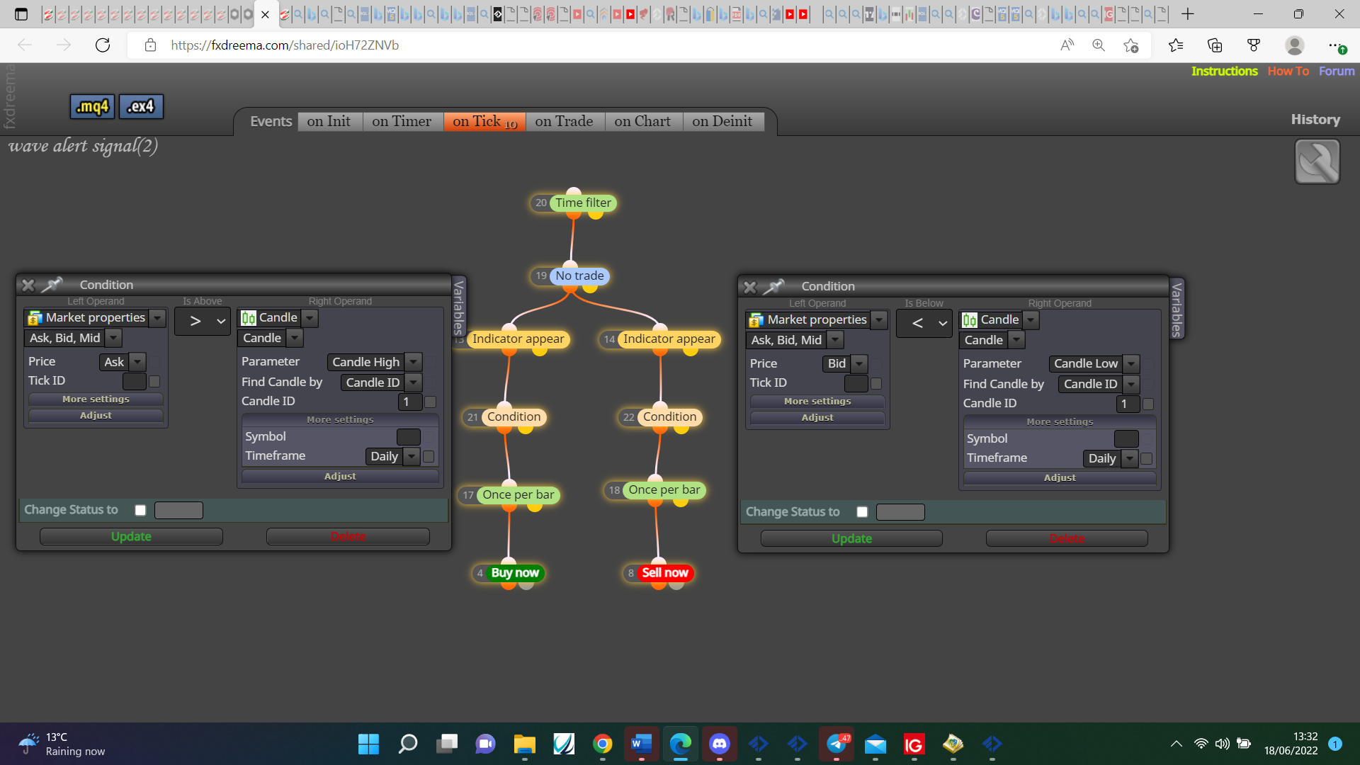The height and width of the screenshot is (765, 1360).
Task: Click Delete in the Is Below Condition panel
Action: tap(1067, 539)
